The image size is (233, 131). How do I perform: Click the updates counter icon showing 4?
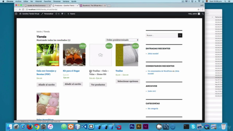[x=58, y=14]
